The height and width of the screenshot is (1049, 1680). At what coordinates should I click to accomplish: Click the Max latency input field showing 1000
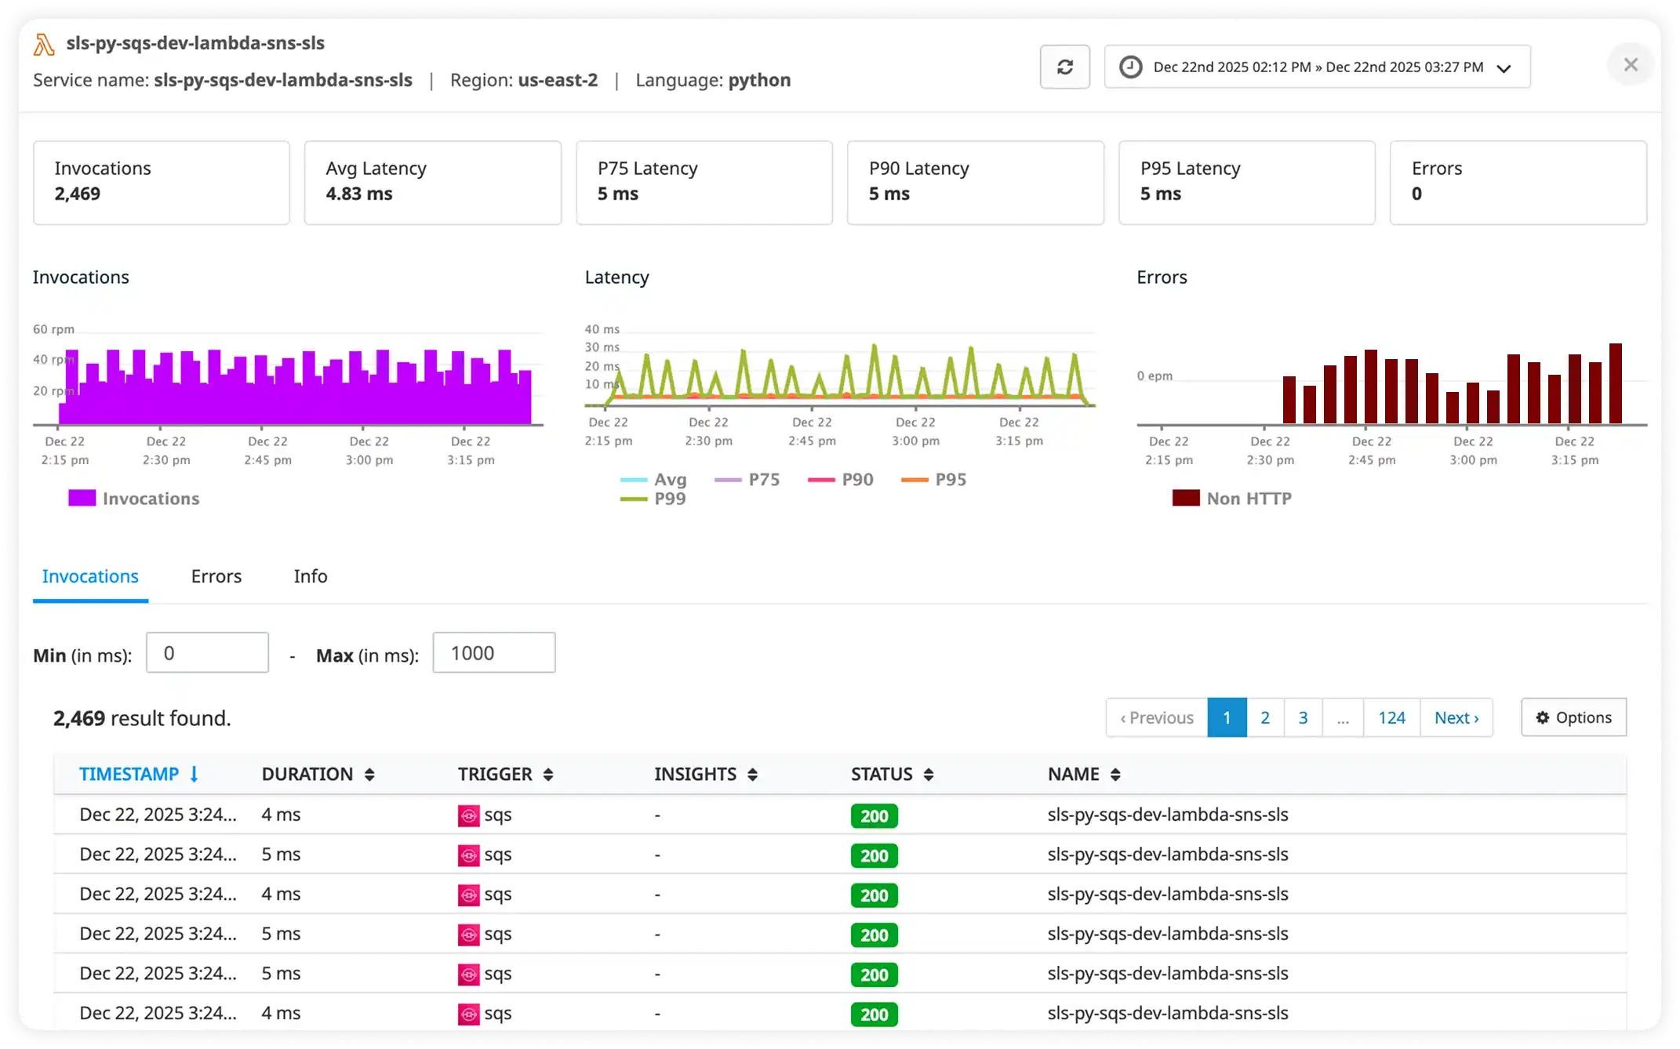point(493,652)
